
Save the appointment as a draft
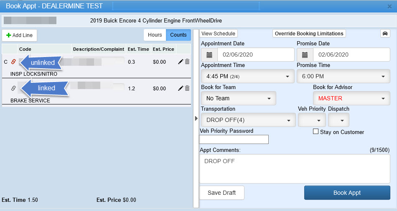click(x=221, y=193)
